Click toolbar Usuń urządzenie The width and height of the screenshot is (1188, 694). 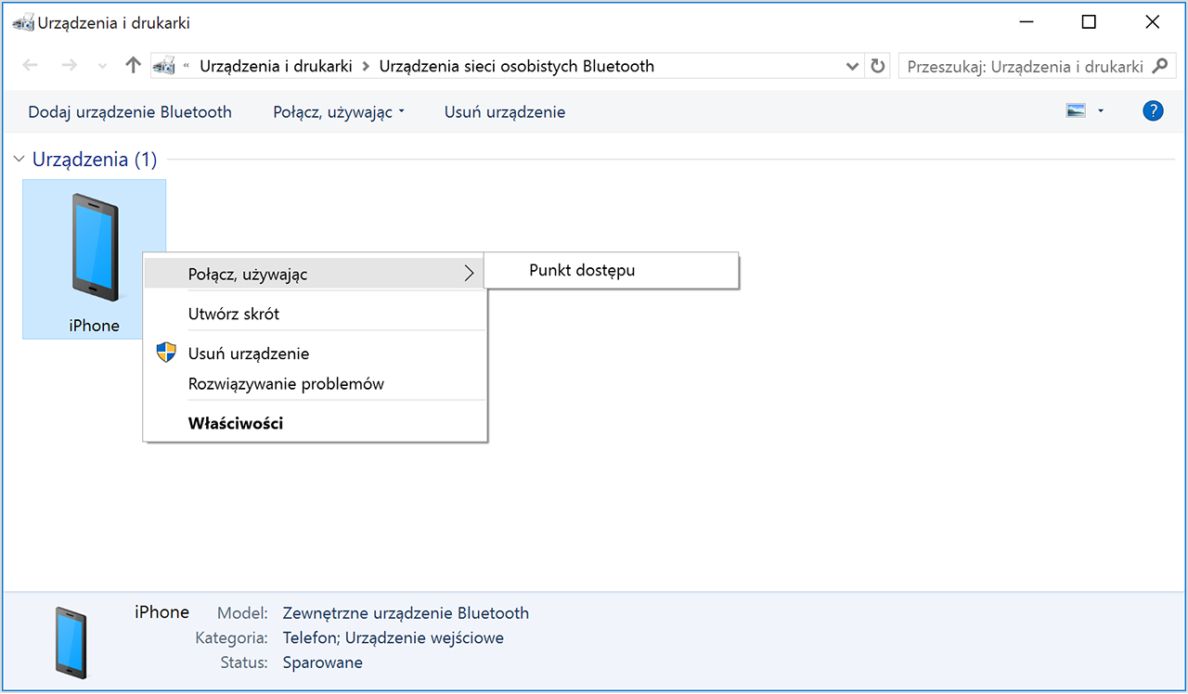click(x=505, y=112)
